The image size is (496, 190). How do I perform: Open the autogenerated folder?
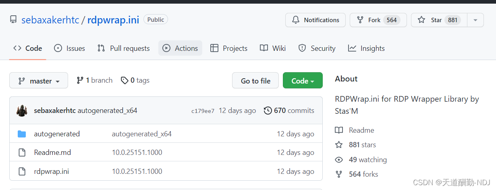(x=57, y=134)
